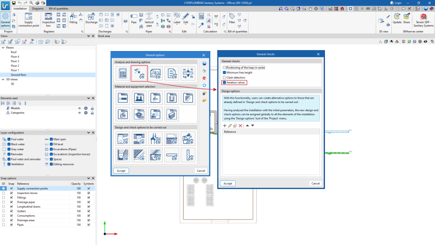Open Registers group dialog launcher

pyautogui.click(x=82, y=31)
